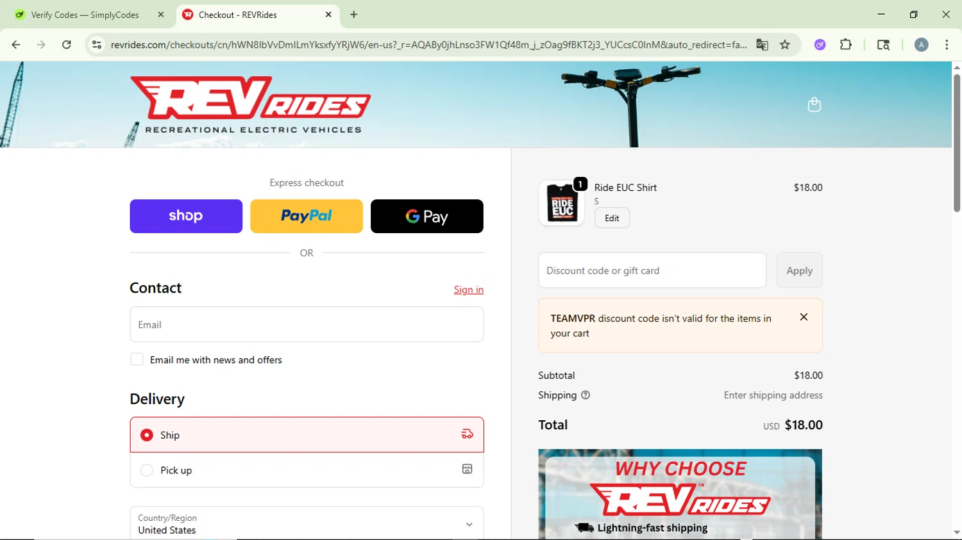Expand the Country/Region dropdown
Image resolution: width=962 pixels, height=540 pixels.
click(307, 523)
